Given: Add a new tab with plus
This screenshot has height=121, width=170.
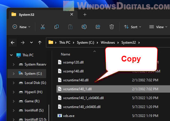Looking at the screenshot, I should pos(85,15).
